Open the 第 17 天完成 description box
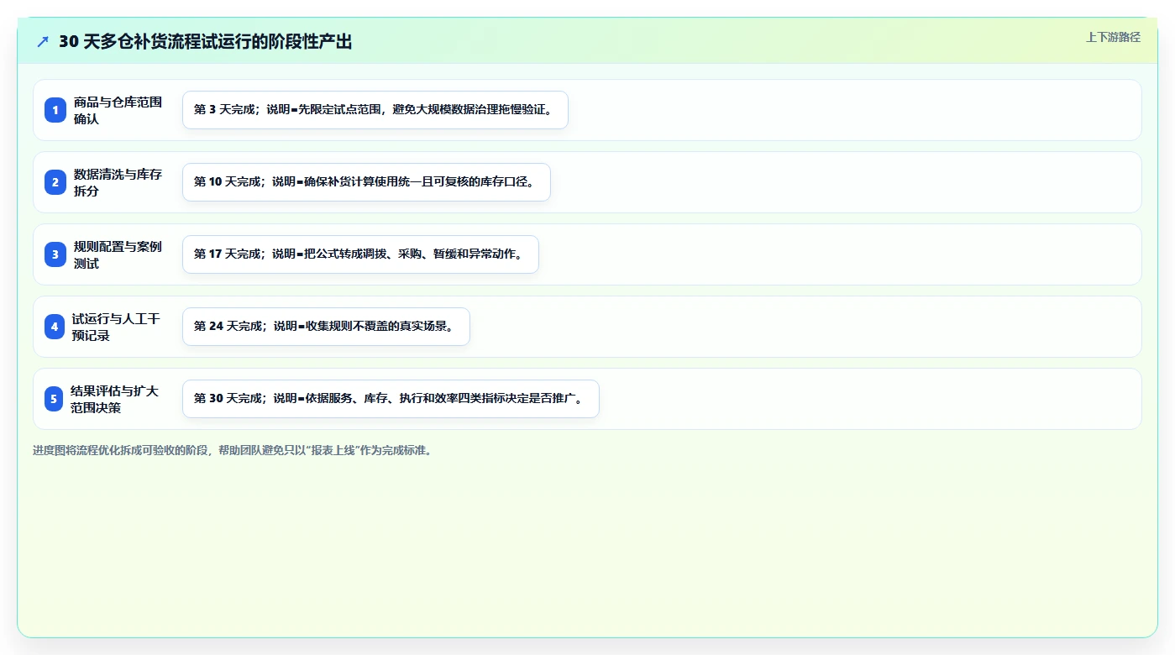Viewport: 1175px width, 655px height. point(360,254)
